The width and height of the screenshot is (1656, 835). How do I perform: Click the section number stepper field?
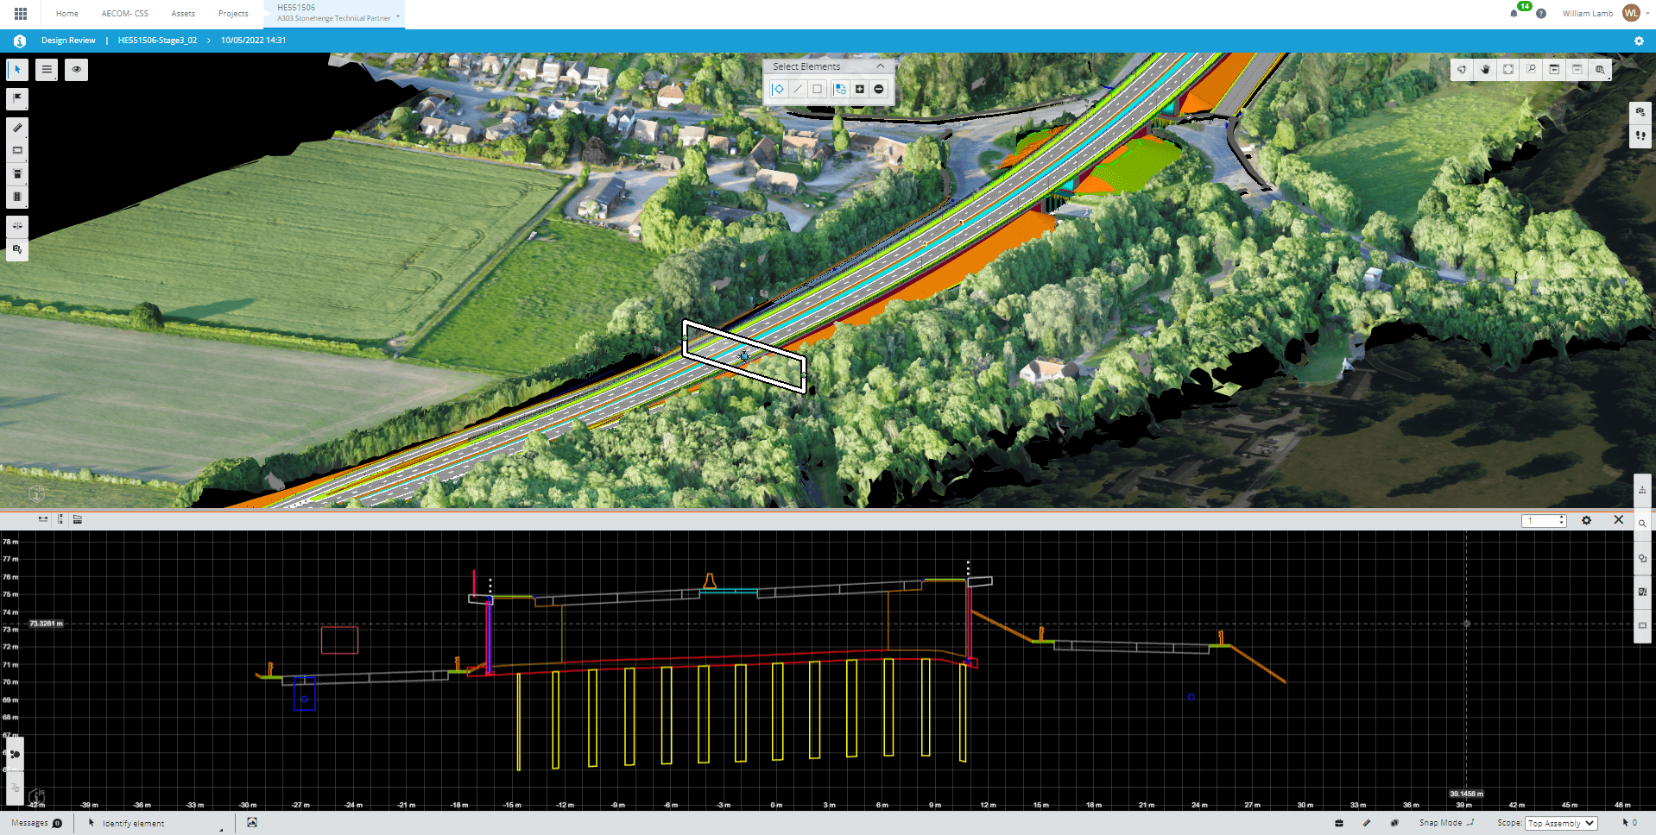click(1542, 520)
